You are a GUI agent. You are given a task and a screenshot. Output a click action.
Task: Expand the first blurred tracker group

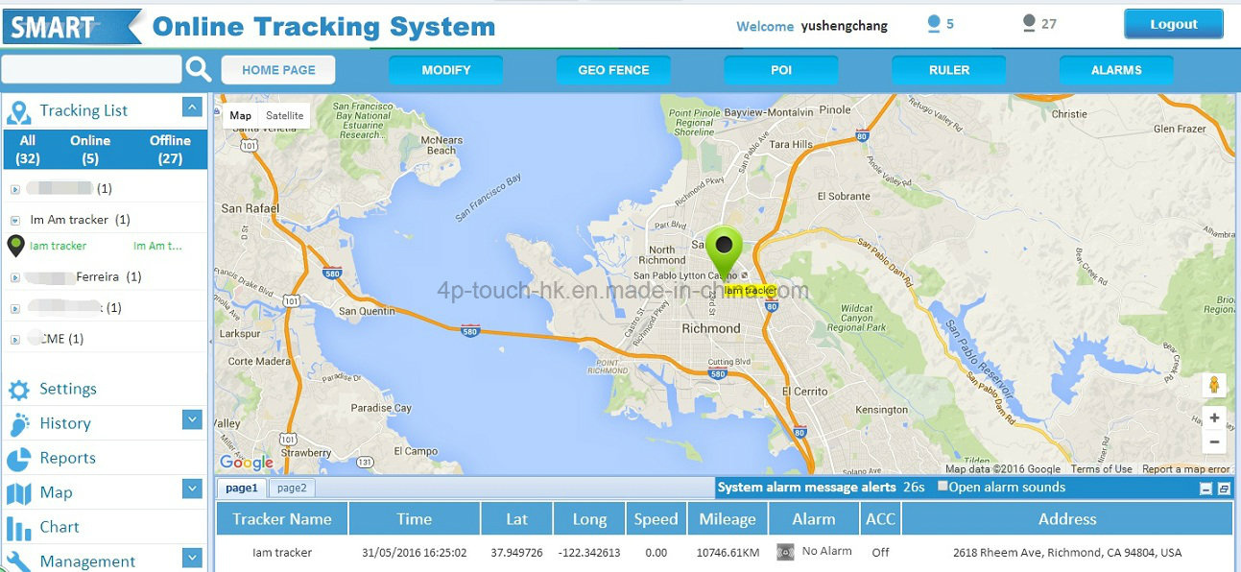(14, 190)
